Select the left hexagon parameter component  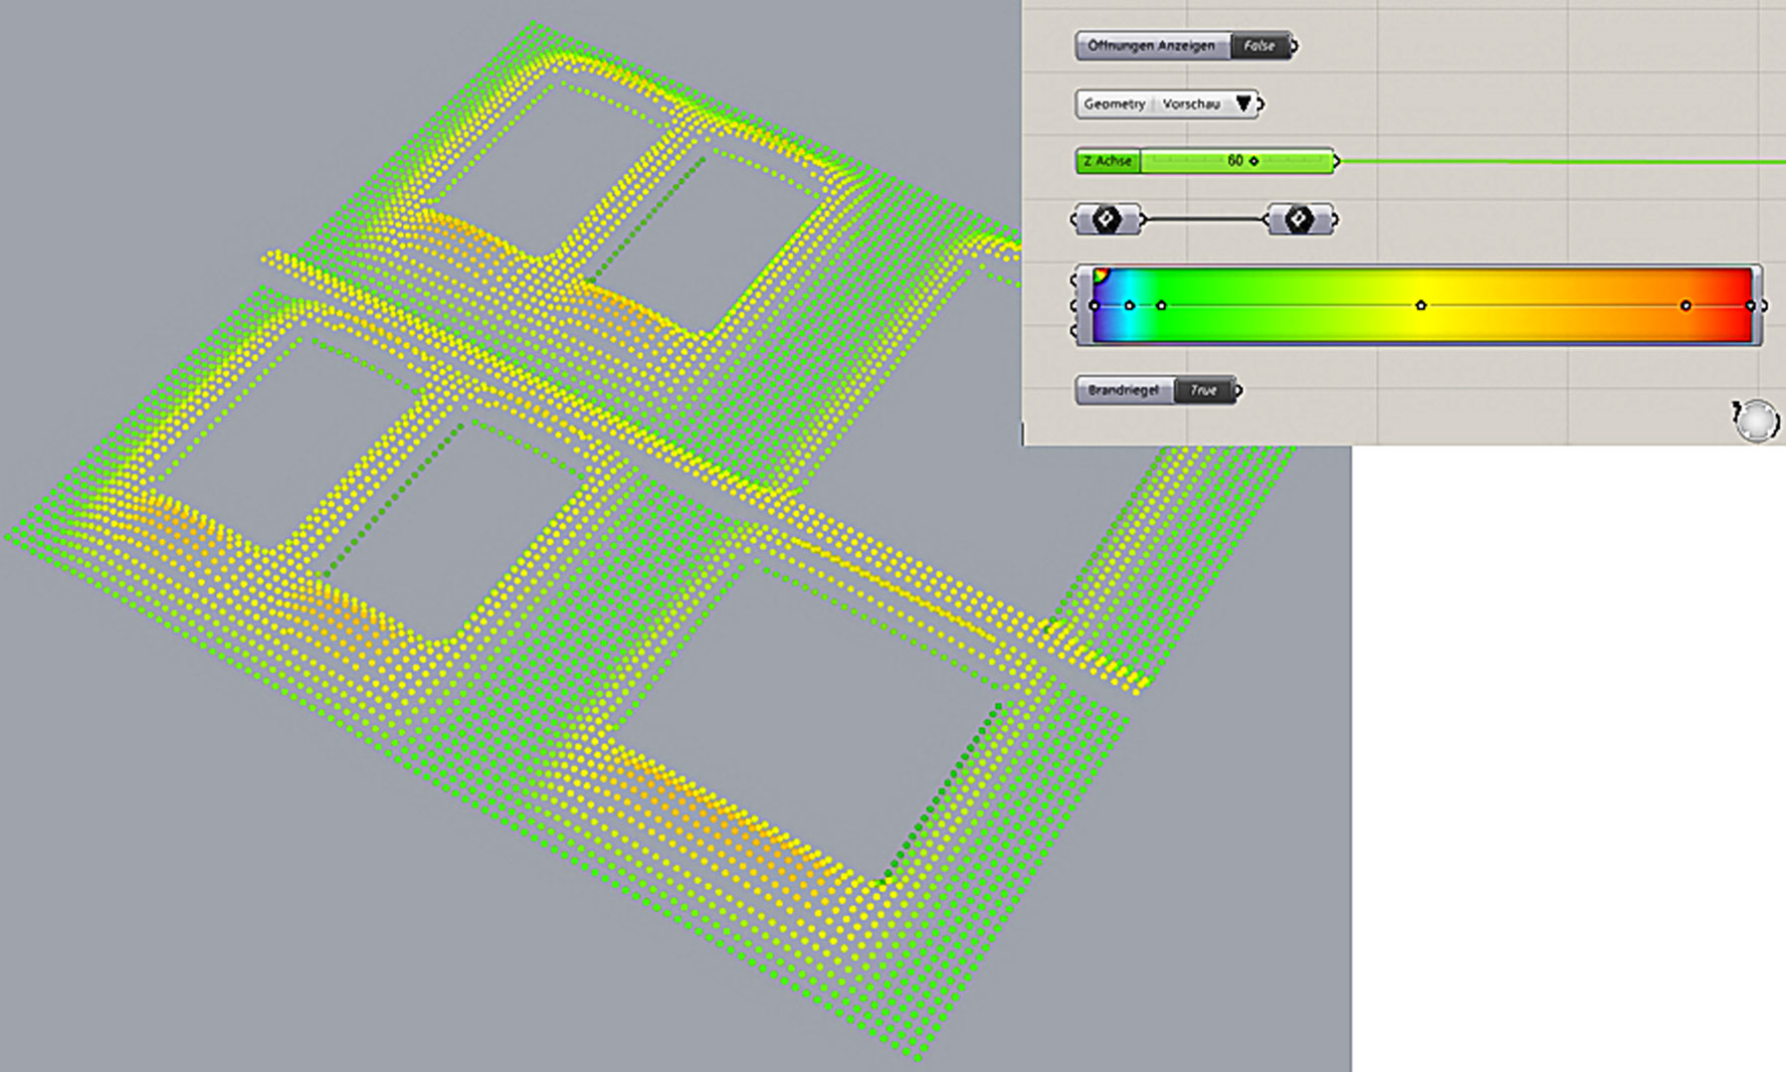click(1106, 219)
